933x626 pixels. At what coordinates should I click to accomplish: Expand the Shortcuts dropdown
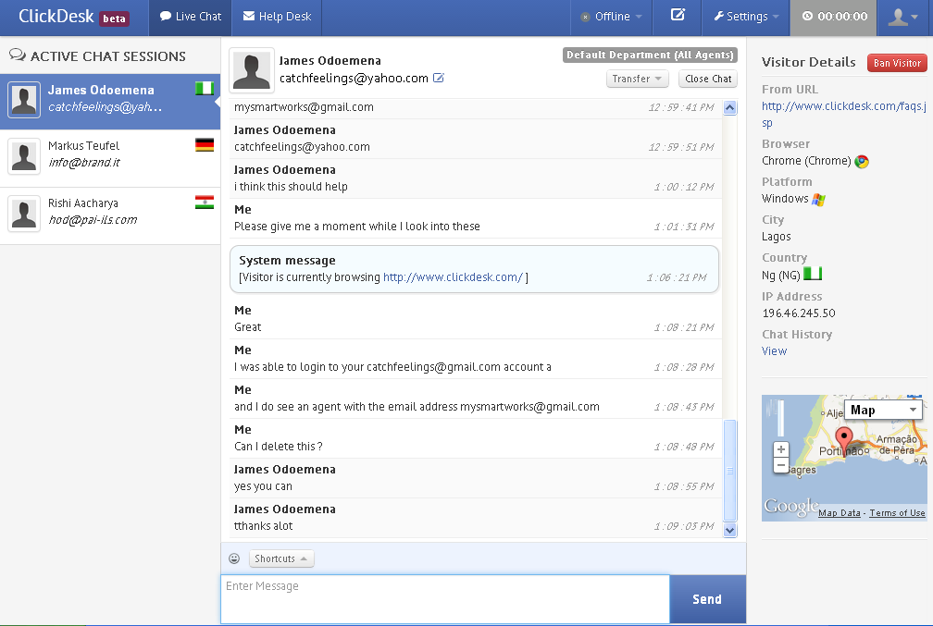281,558
